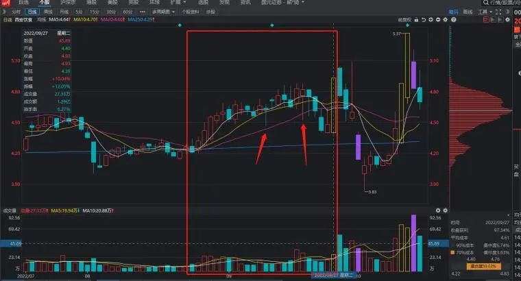Viewport: 521px width, 281px height.
Task: Click the stock search input field
Action: point(494,3)
